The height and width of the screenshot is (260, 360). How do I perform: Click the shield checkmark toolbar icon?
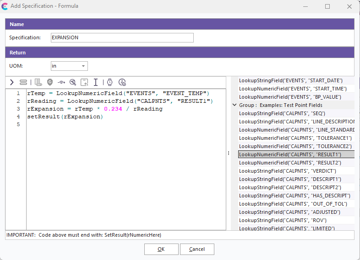pyautogui.click(x=50, y=82)
